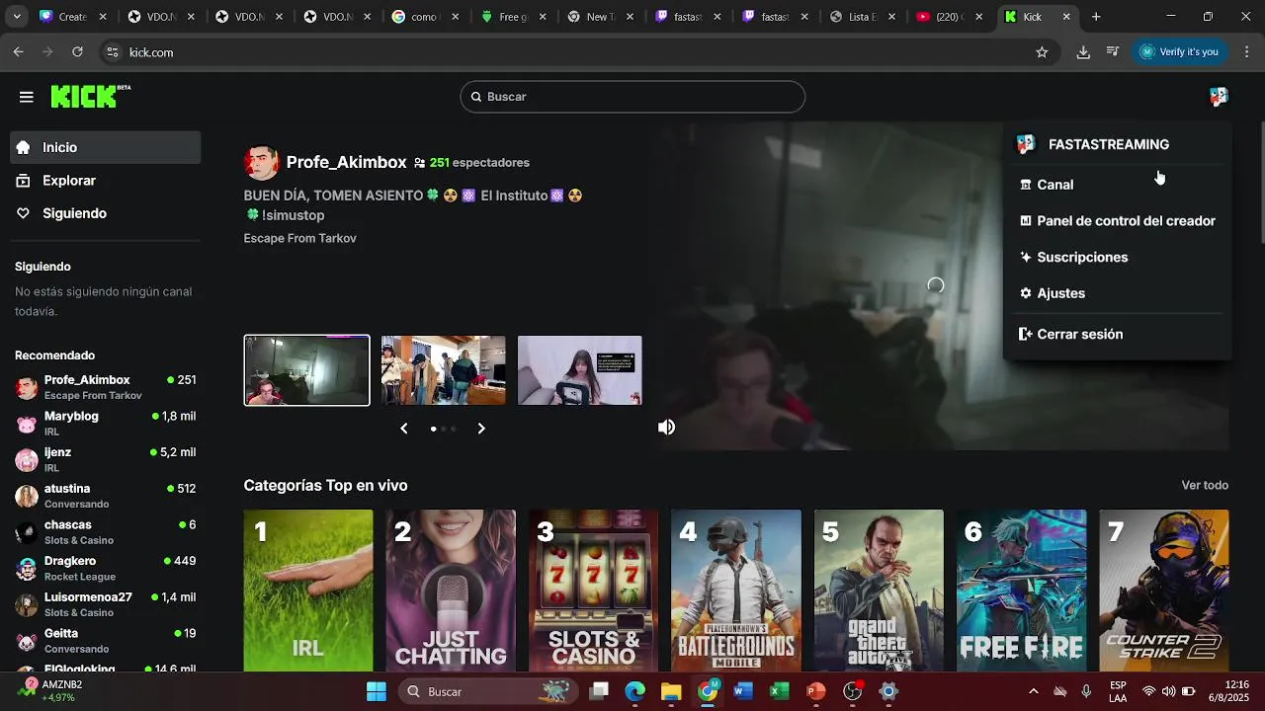Focus the Buscar search field on Kick
The height and width of the screenshot is (711, 1265).
tap(632, 97)
